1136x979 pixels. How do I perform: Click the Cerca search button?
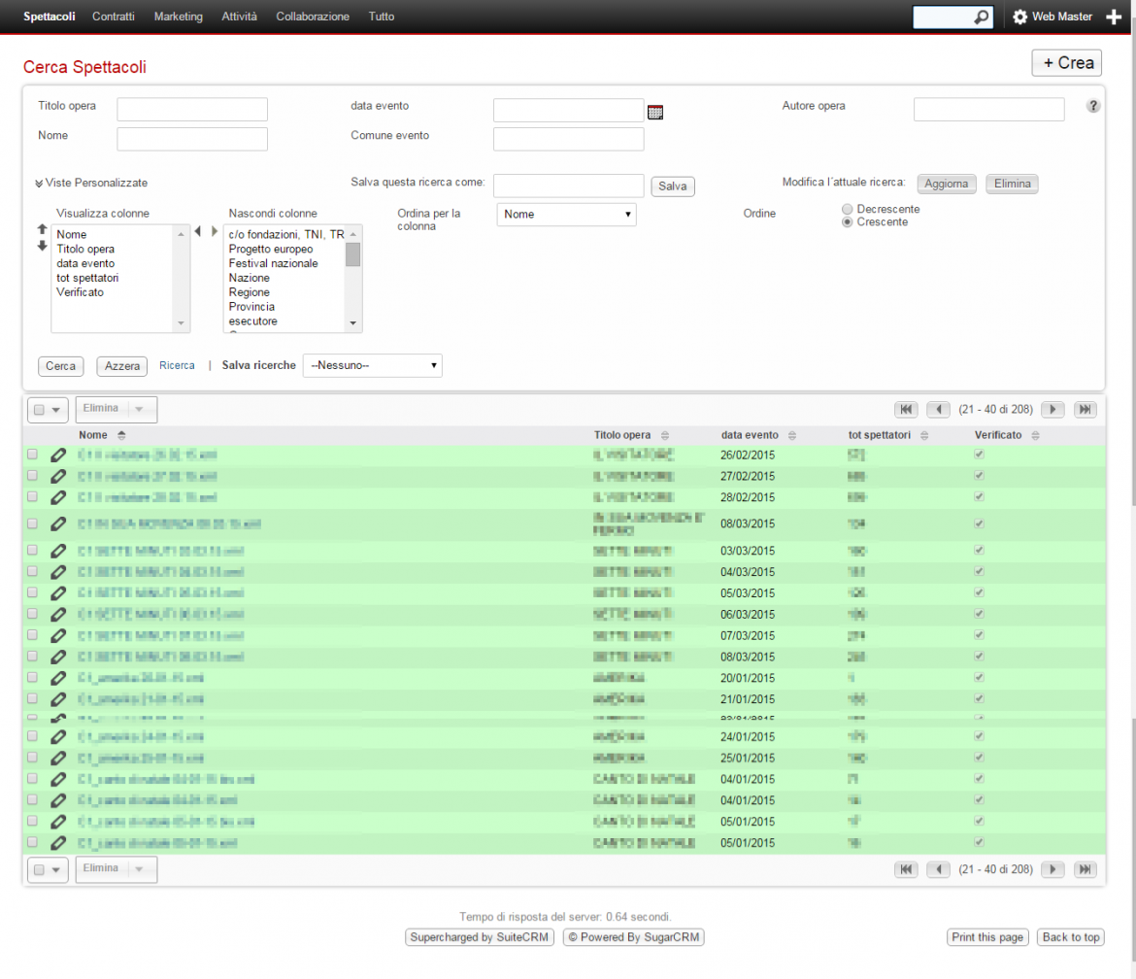pyautogui.click(x=61, y=366)
